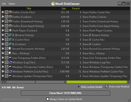The image size is (131, 102).
Task: Click the IE icon beside IE (Browse History)
Action: point(10,35)
